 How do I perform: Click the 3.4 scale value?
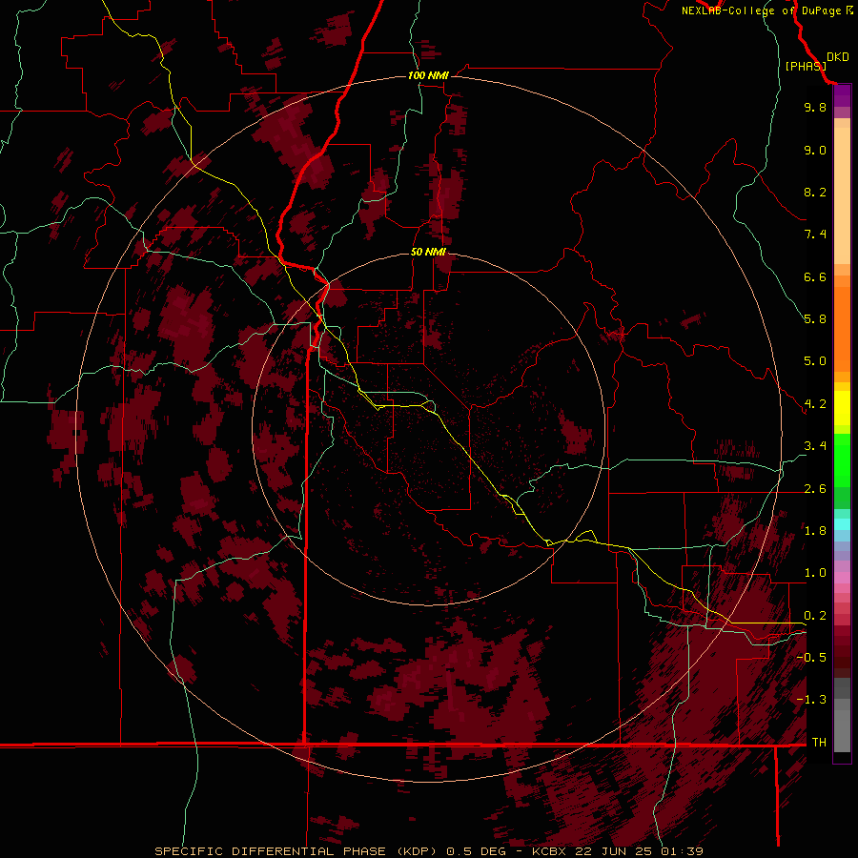click(x=815, y=446)
